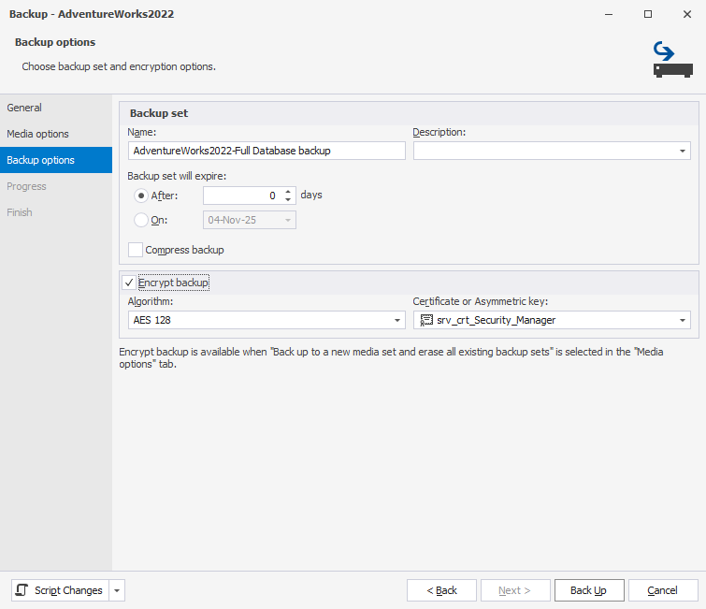This screenshot has width=706, height=609.
Task: Expand the Script Changes dropdown arrow
Action: (117, 590)
